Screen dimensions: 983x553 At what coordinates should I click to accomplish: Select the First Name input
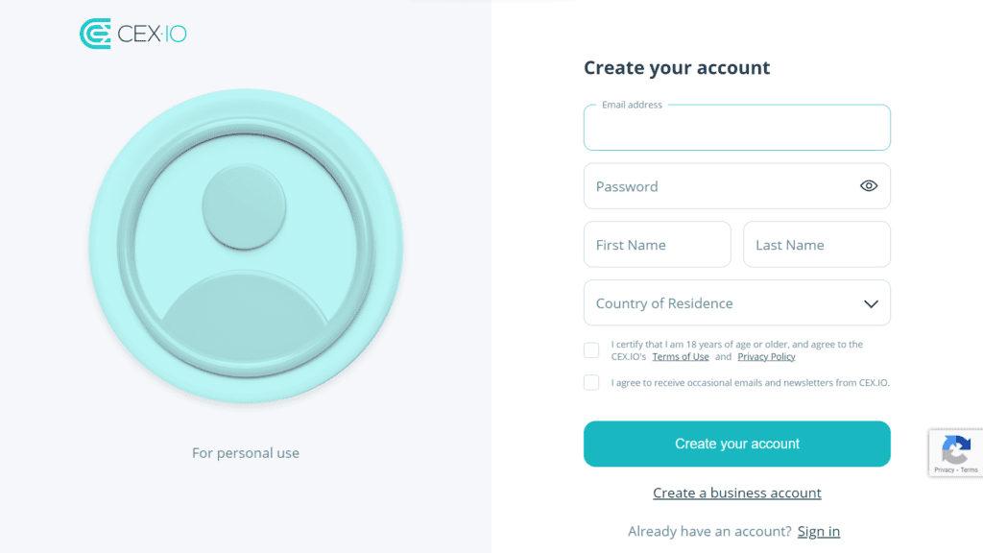657,244
